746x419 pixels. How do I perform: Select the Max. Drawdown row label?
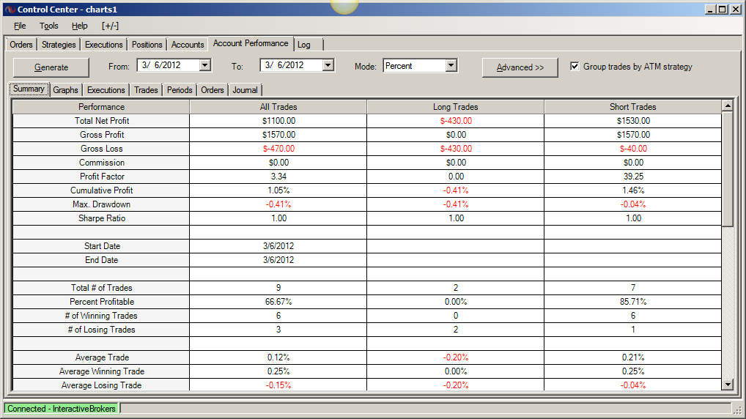click(101, 204)
